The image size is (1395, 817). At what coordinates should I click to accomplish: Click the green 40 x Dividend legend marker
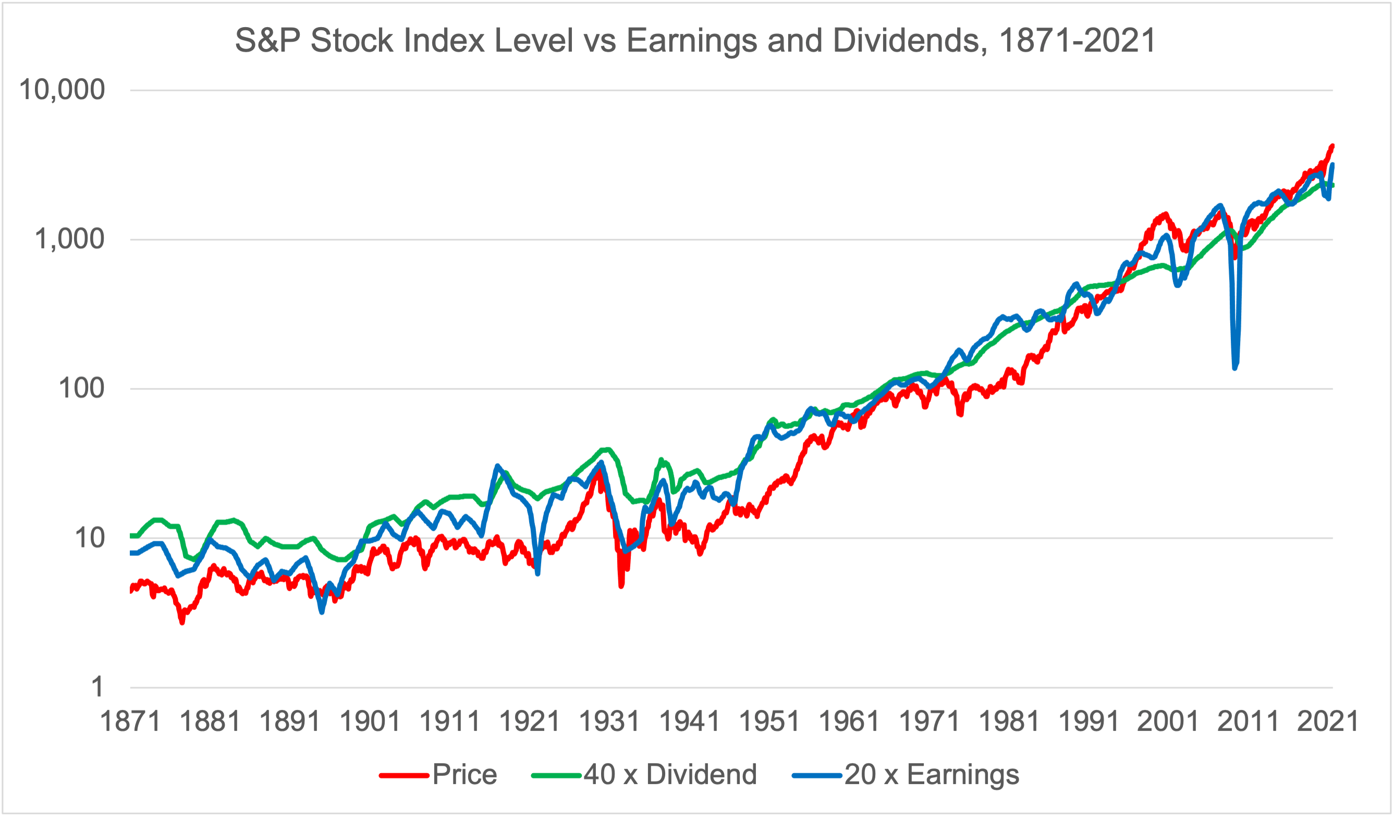tap(556, 776)
